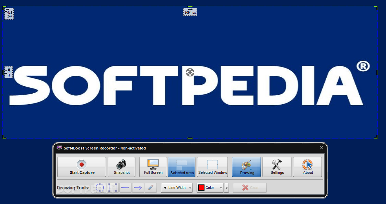Open the Color dropdown with red swatch
Viewport: 386px width, 204px height.
click(x=210, y=188)
